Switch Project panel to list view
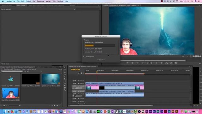202x114 pixels. [1, 106]
